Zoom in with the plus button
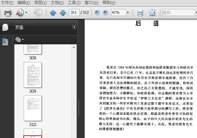The width and height of the screenshot is (197, 138). (x=105, y=12)
